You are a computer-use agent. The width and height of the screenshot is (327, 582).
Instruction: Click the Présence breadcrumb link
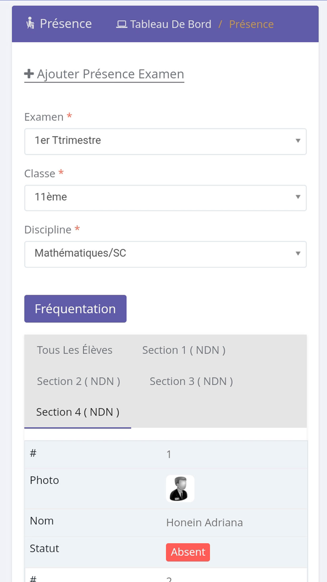coord(251,24)
